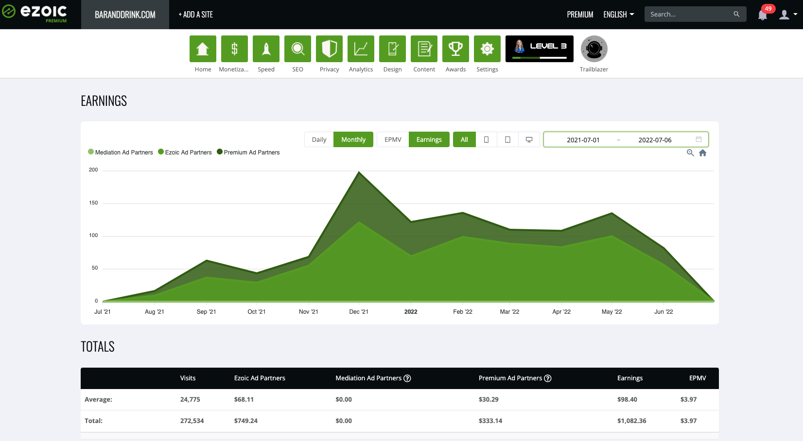Filter earnings by desktop monitor icon
Viewport: 803px width, 441px height.
pos(529,139)
